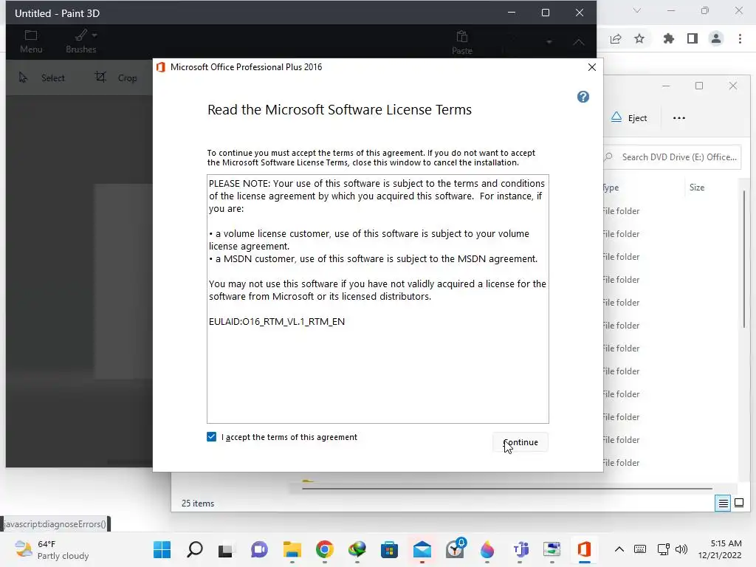
Task: Open Paint 3D from the taskbar
Action: click(x=487, y=549)
